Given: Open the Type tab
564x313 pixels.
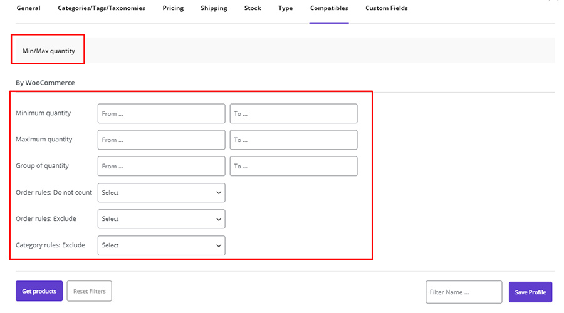Looking at the screenshot, I should point(285,8).
